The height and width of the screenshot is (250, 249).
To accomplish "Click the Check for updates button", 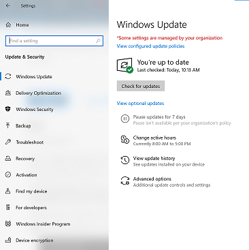I will tap(141, 86).
